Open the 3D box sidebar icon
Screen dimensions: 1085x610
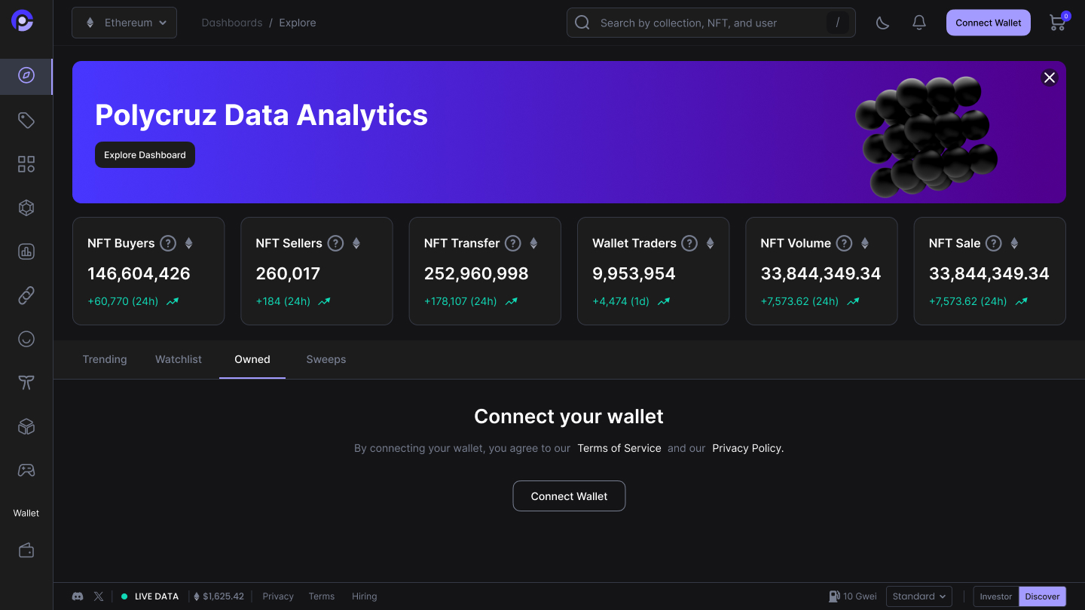pyautogui.click(x=26, y=426)
